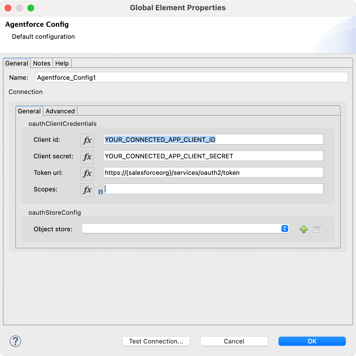Edit the selected Object store

click(317, 229)
